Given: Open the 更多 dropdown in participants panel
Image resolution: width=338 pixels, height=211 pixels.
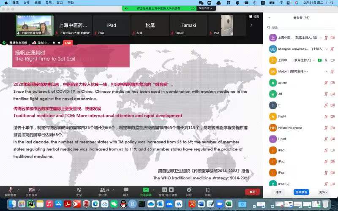Looking at the screenshot, I should click(323, 192).
